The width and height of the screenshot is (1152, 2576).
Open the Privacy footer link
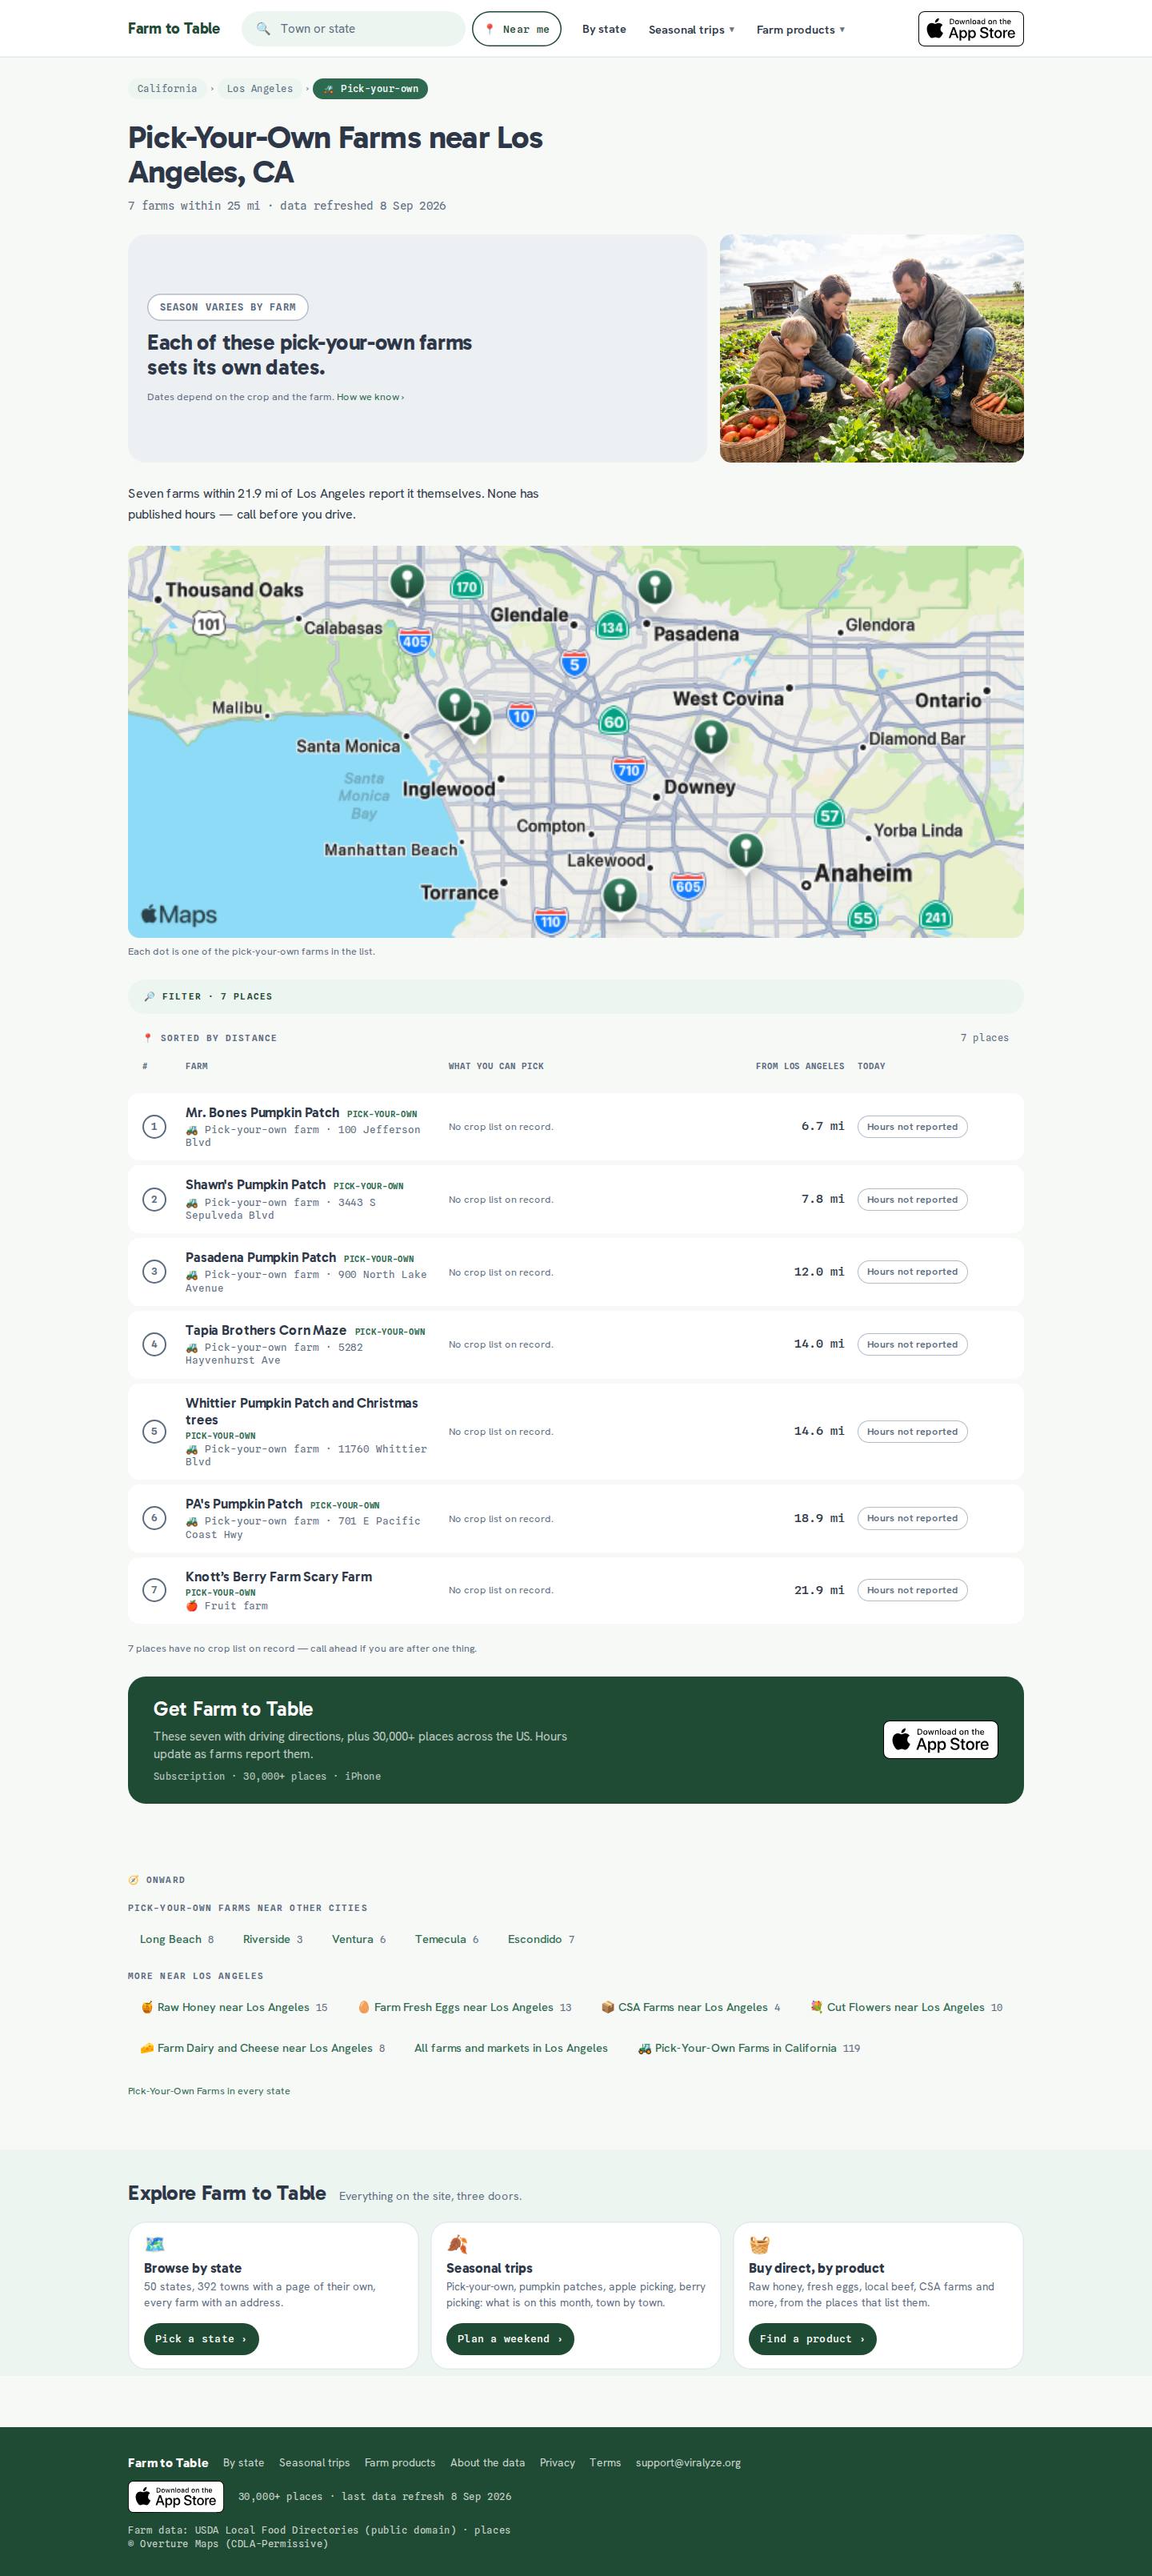pyautogui.click(x=557, y=2463)
